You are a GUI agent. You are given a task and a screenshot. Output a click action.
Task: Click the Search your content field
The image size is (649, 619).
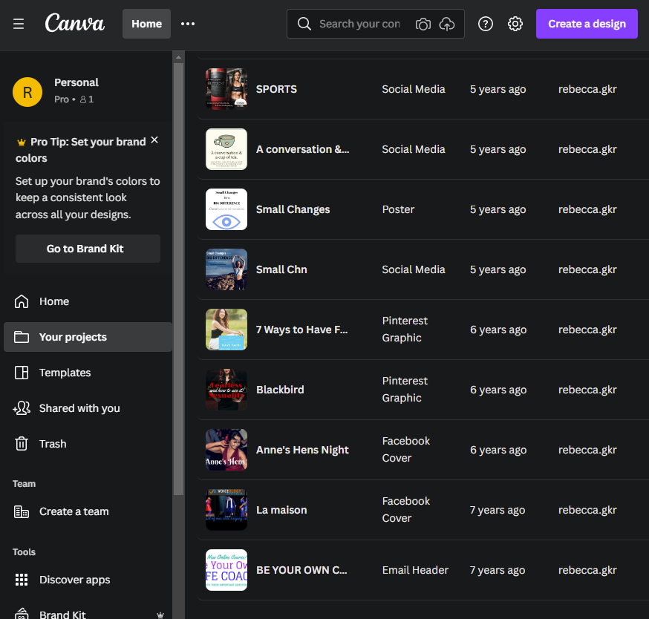[x=359, y=24]
